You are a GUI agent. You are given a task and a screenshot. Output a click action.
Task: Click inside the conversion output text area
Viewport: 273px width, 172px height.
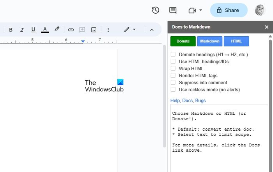pos(219,138)
